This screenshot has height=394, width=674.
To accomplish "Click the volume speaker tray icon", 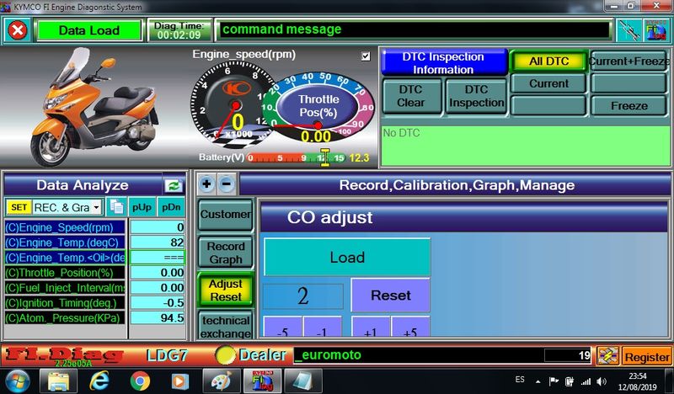I will tap(602, 381).
